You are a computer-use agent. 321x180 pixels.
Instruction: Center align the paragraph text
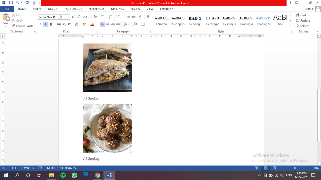(x=108, y=24)
